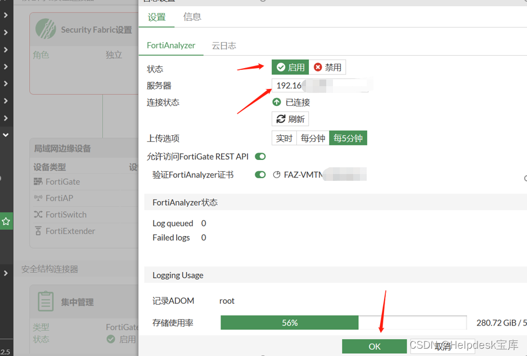
Task: Click the 刷新 refresh button
Action: [290, 119]
